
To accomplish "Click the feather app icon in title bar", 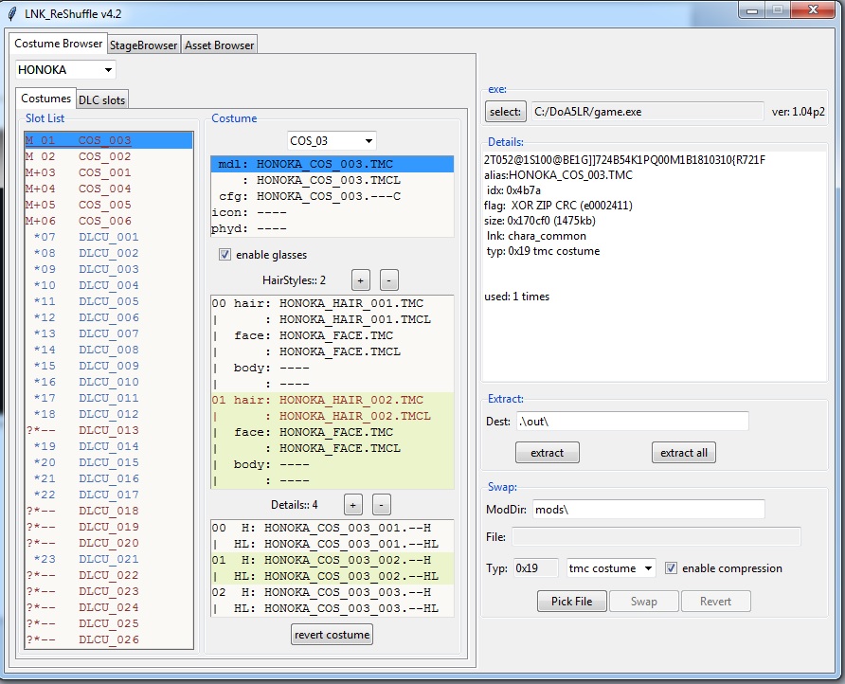I will point(12,12).
